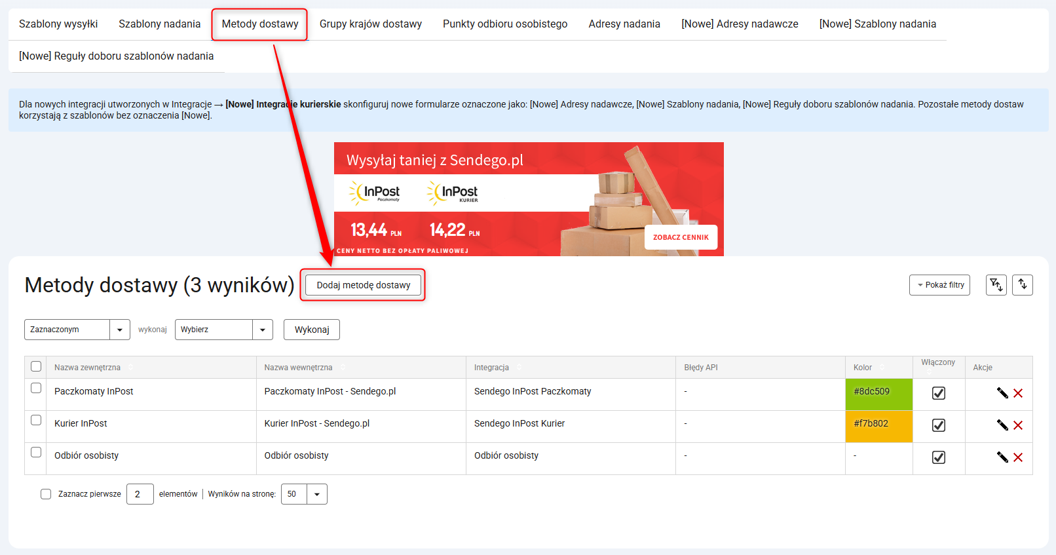
Task: Edit the Kurier InPost delivery method
Action: (1002, 425)
